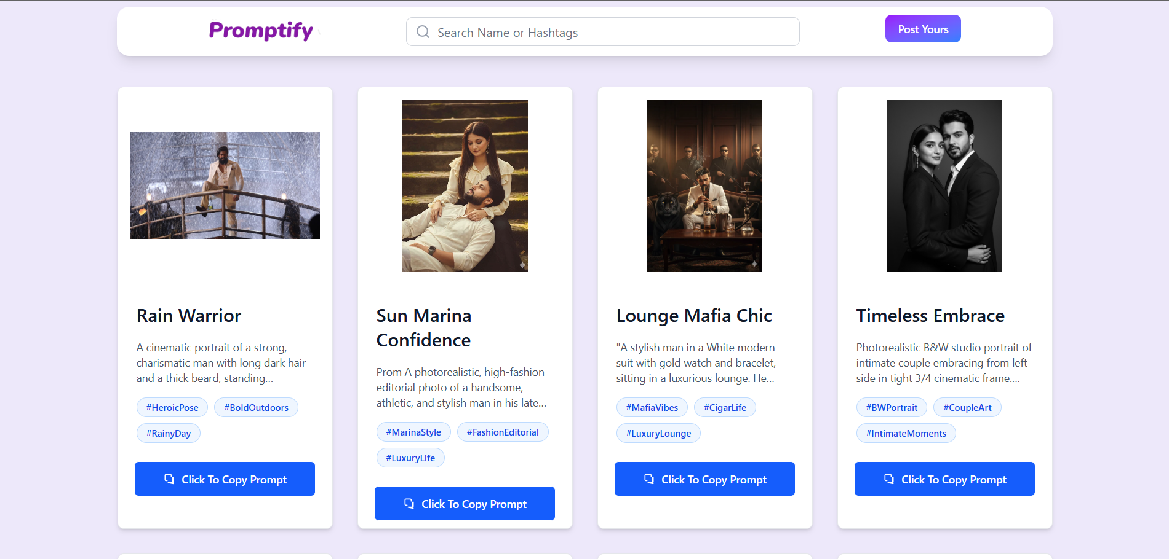Click the sparkle icon on Sun Marina image

[521, 265]
